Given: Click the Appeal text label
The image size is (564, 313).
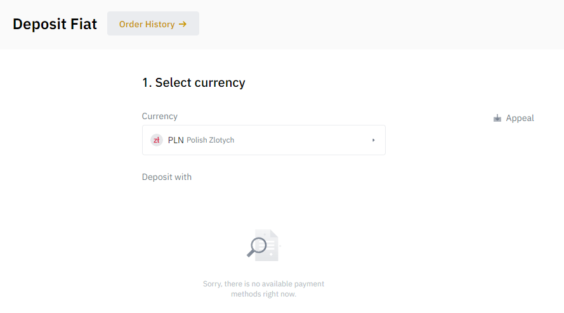Looking at the screenshot, I should [520, 118].
